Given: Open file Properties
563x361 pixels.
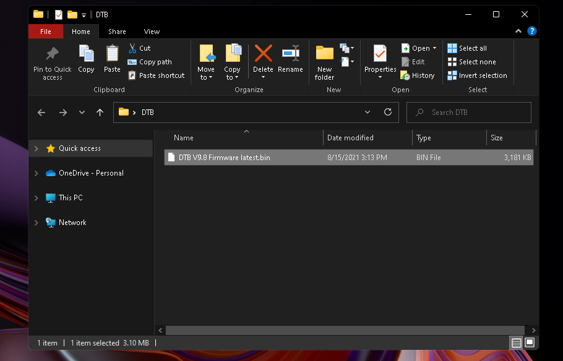Looking at the screenshot, I should pyautogui.click(x=380, y=57).
